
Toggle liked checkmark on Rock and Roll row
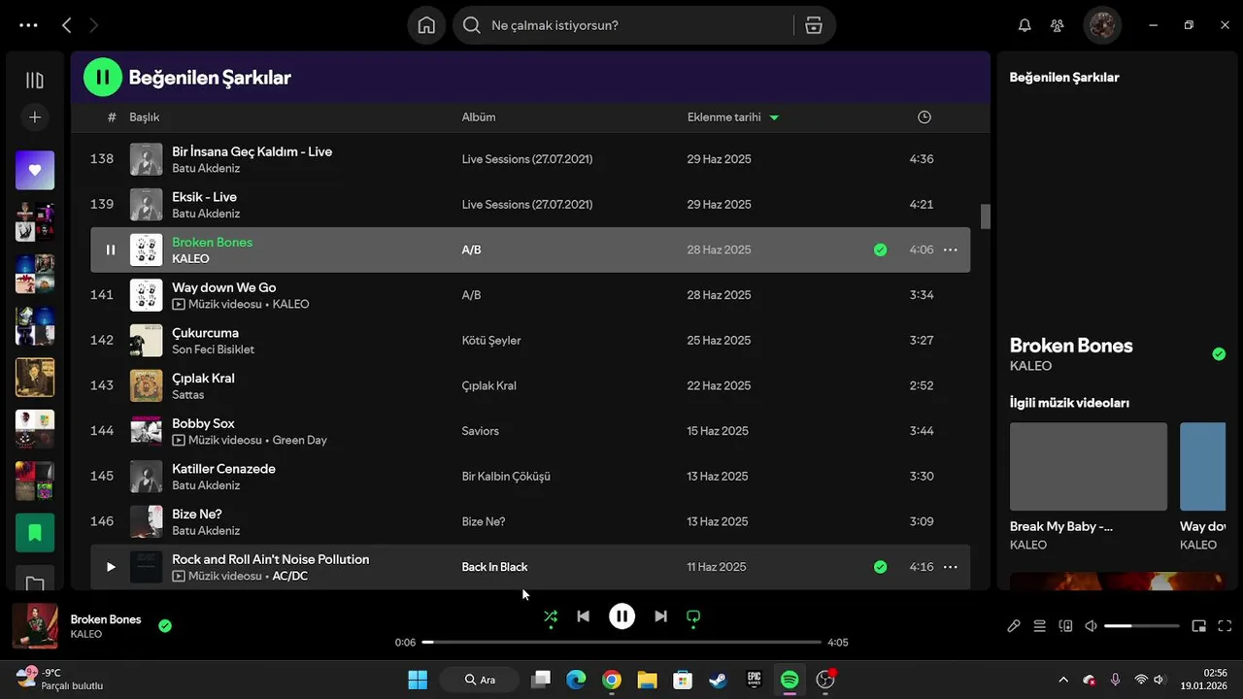coord(880,567)
